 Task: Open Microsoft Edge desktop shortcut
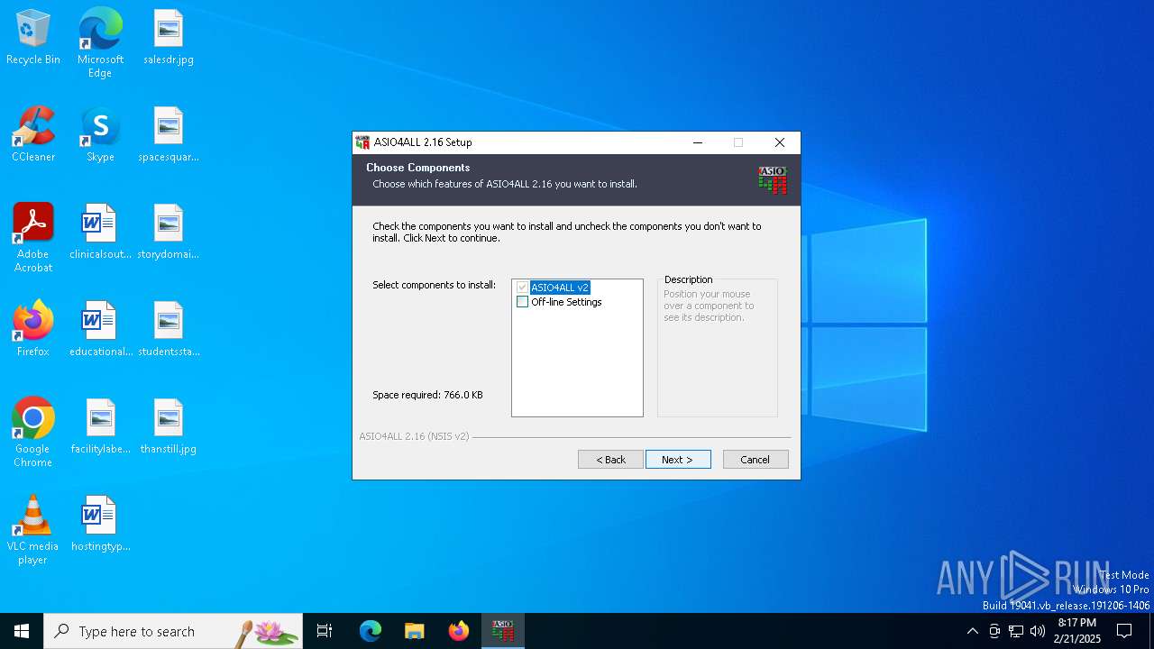(100, 42)
